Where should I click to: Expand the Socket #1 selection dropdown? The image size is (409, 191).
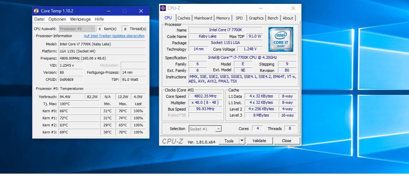[x=205, y=129]
